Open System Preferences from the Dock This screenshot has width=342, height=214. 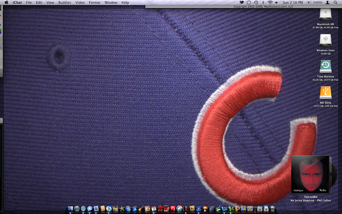(x=250, y=208)
